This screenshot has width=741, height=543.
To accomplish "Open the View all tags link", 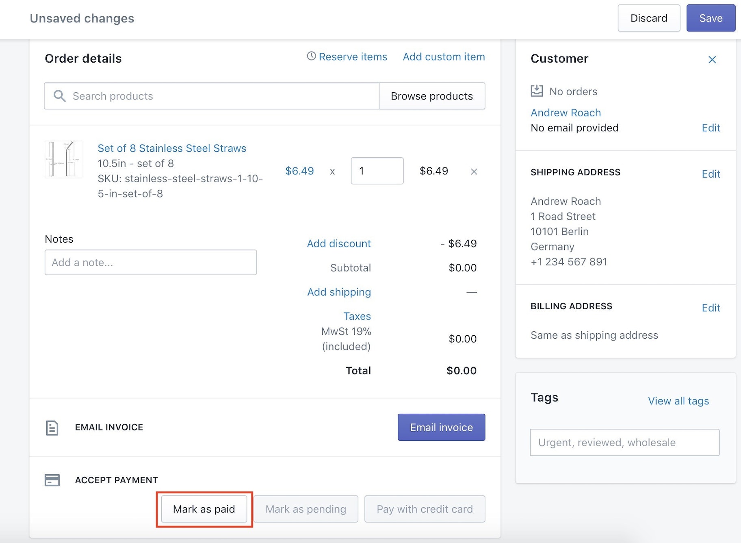I will click(x=678, y=401).
